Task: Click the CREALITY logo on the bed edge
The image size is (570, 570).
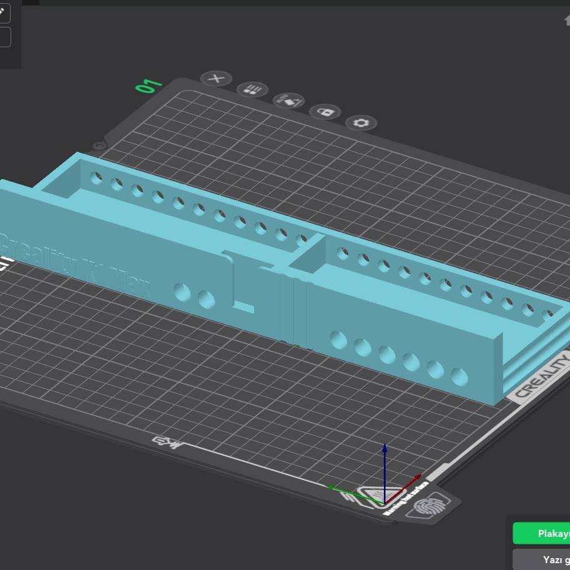Action: point(541,376)
